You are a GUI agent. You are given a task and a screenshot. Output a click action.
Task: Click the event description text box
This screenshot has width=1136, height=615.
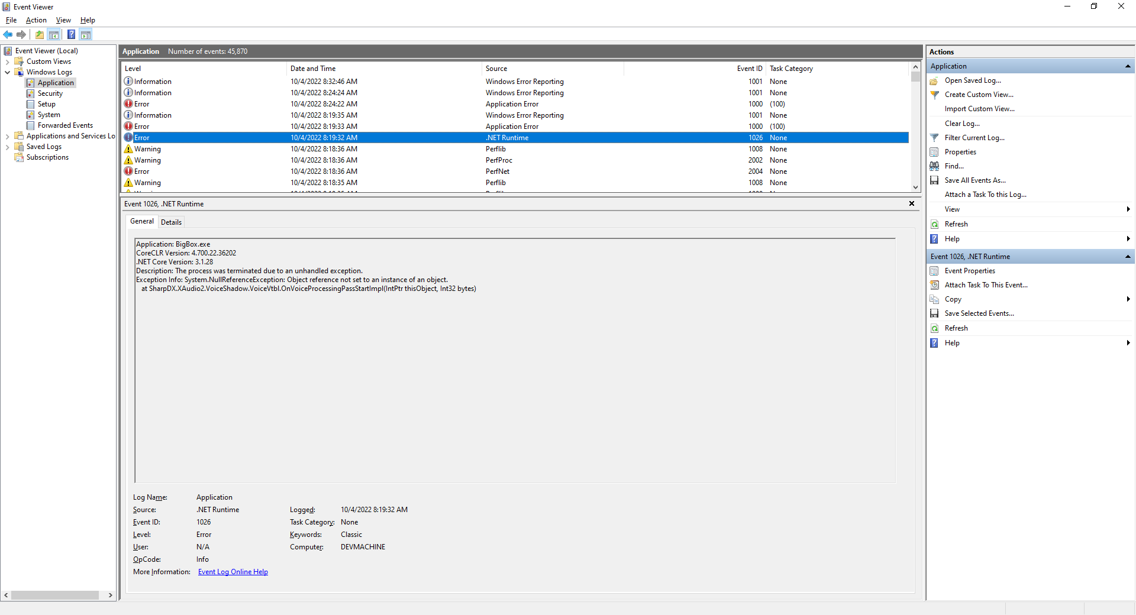(515, 361)
